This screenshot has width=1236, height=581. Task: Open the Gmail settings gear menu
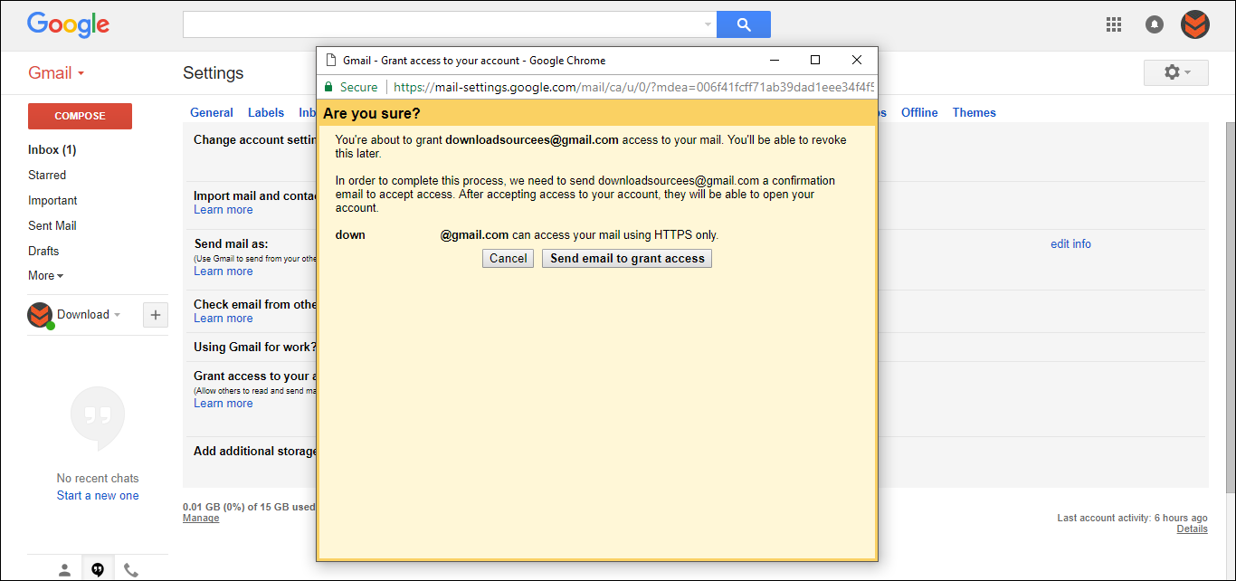pos(1176,72)
